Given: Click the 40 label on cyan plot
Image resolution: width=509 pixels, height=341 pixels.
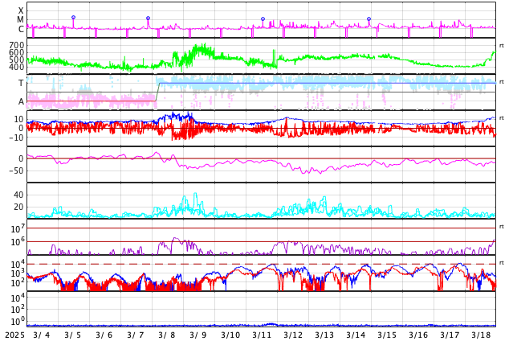Looking at the screenshot, I should tap(18, 195).
